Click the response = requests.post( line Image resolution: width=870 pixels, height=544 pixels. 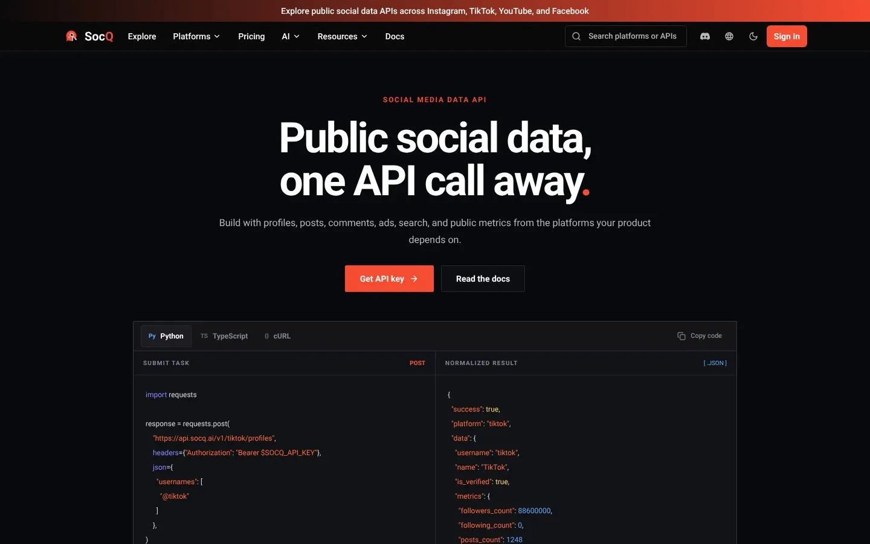(188, 424)
